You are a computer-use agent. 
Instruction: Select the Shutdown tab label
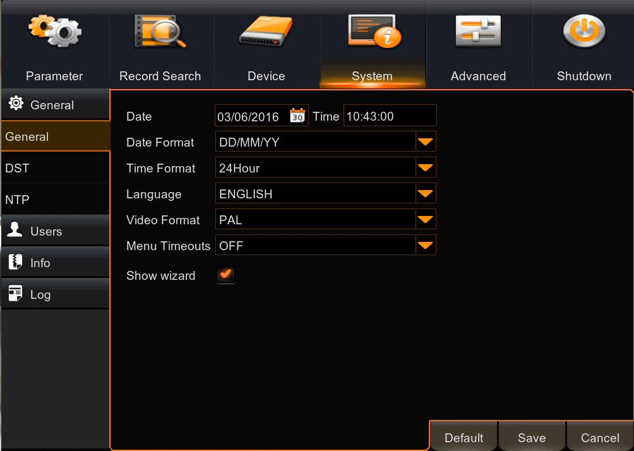[x=584, y=76]
